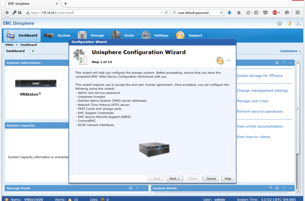Click Create storage for VMware link

click(x=260, y=76)
